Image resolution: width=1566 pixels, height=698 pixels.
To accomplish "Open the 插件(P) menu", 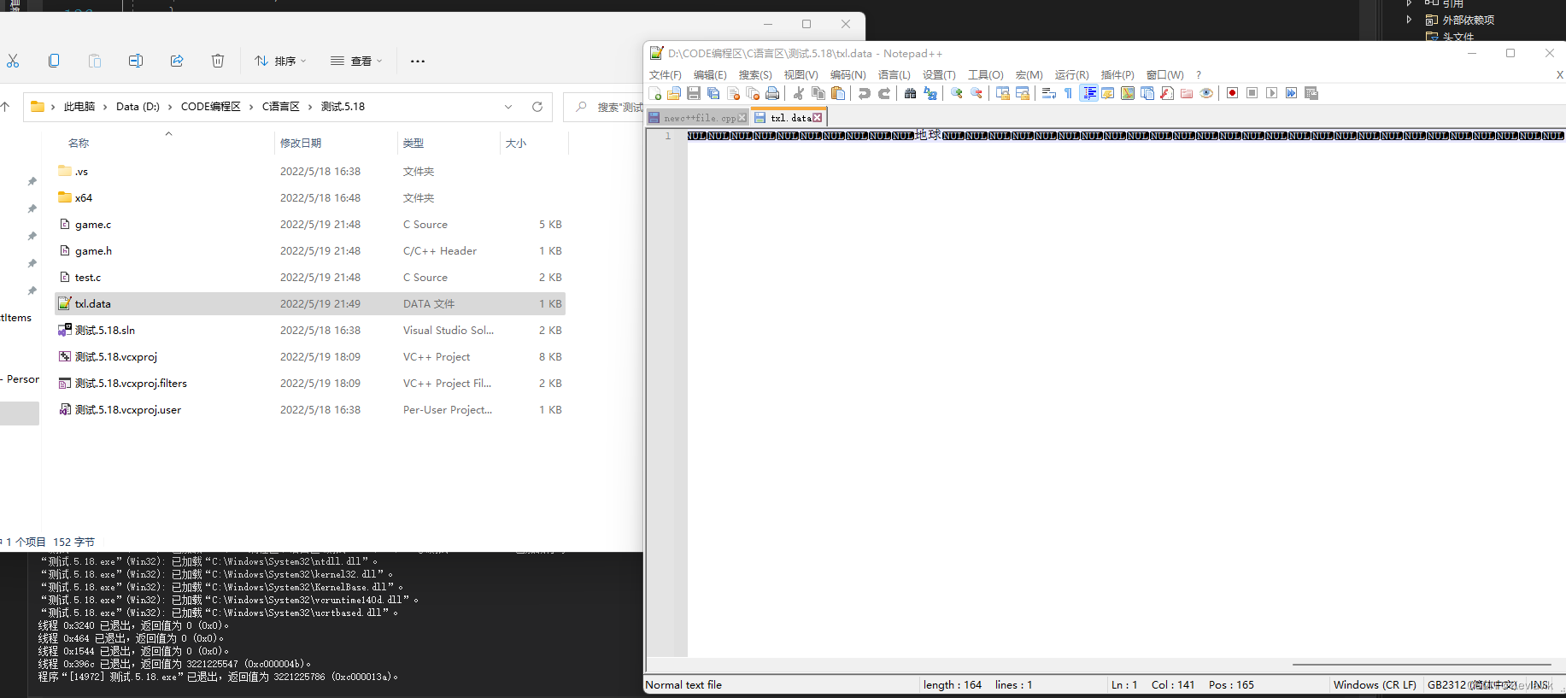I will [x=1117, y=75].
